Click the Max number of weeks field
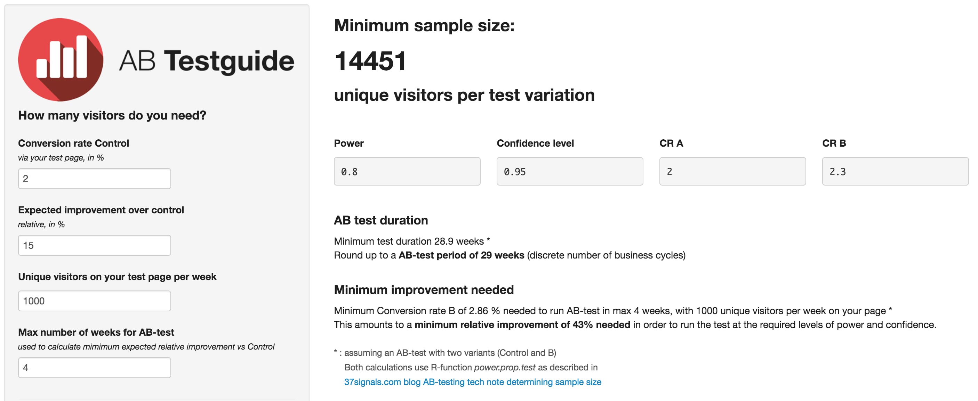The height and width of the screenshot is (401, 978). (x=95, y=368)
